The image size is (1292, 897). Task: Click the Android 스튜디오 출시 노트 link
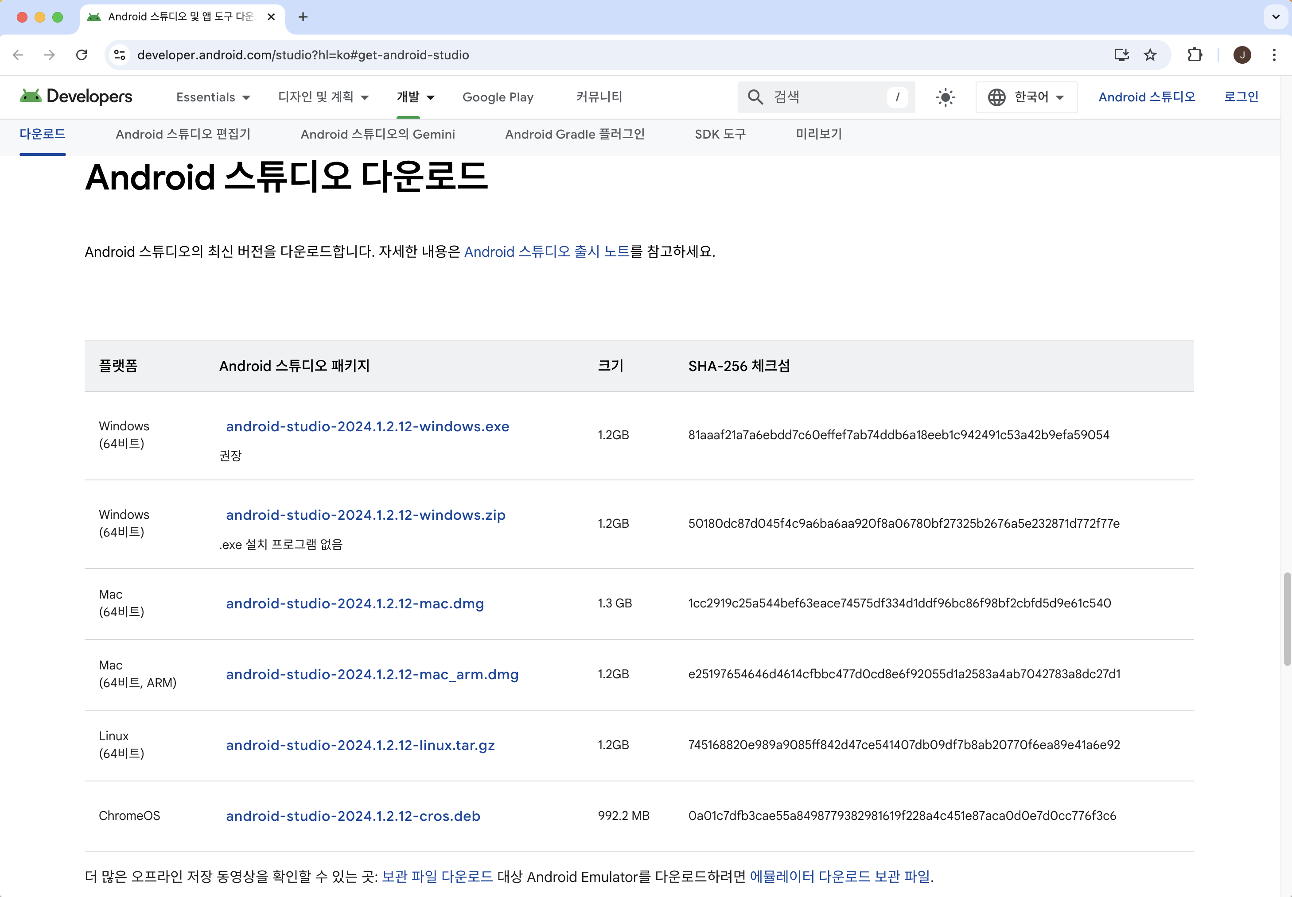point(546,251)
